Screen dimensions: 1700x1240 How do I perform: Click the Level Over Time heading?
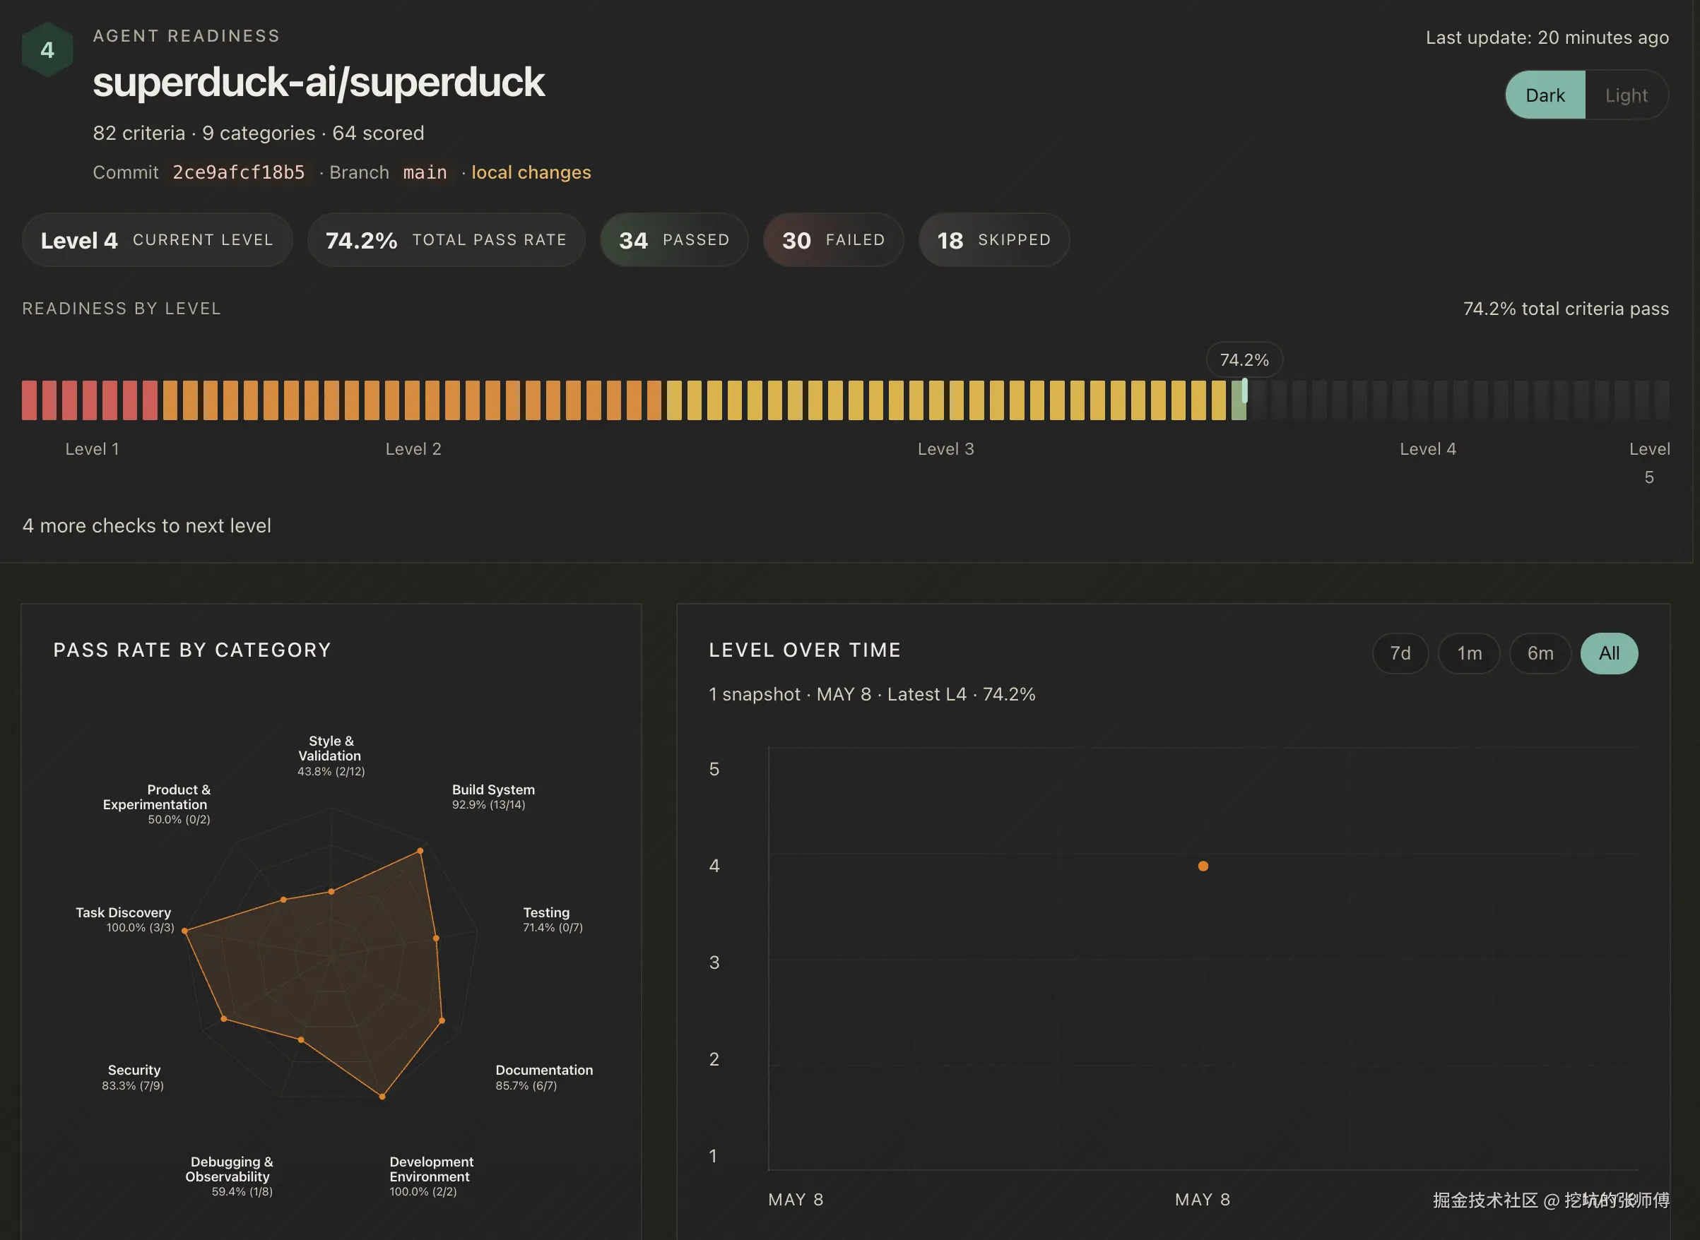(x=805, y=650)
